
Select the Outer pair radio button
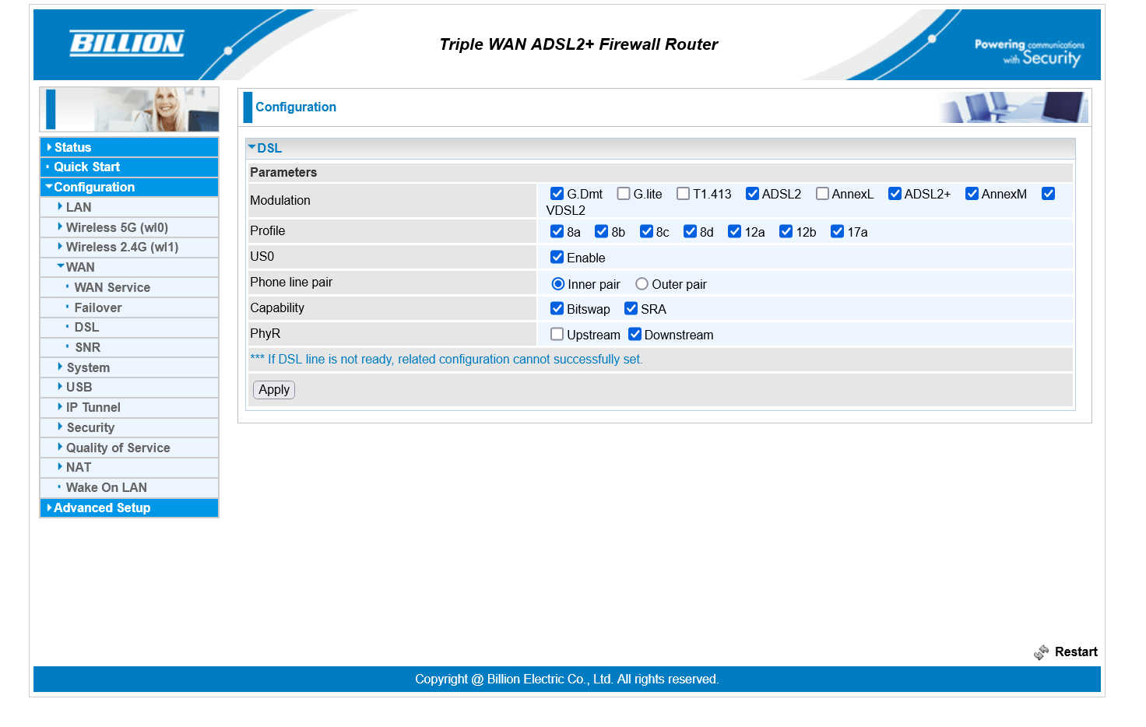pyautogui.click(x=642, y=284)
